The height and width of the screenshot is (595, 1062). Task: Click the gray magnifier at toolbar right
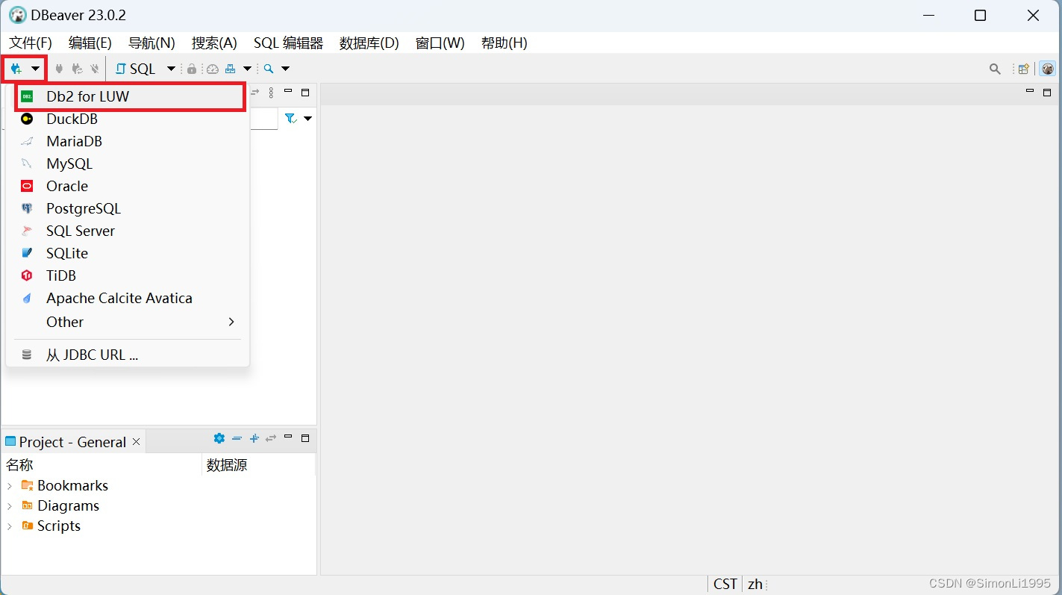point(995,69)
